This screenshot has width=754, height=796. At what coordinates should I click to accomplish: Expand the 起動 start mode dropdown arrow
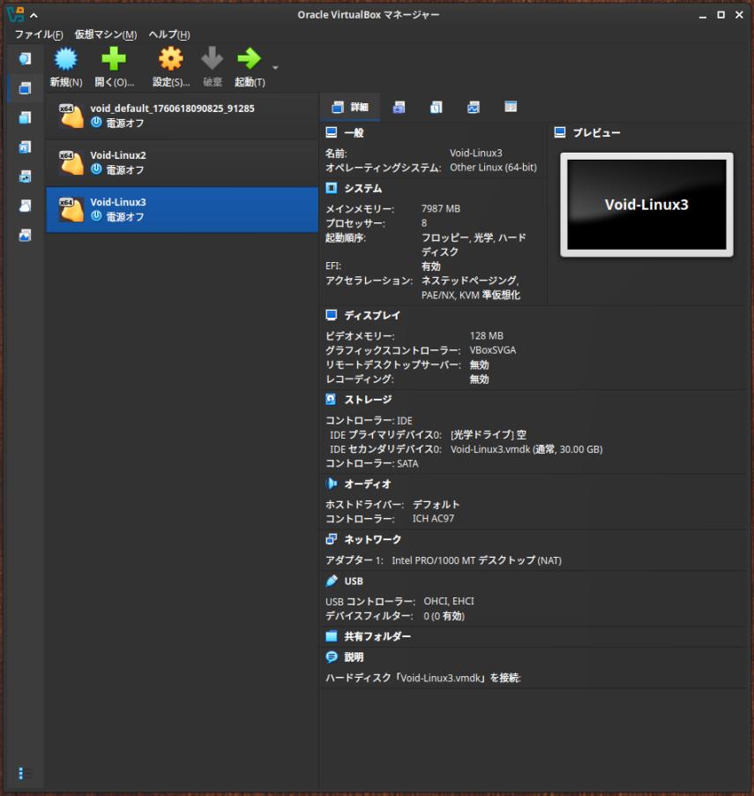pyautogui.click(x=275, y=68)
